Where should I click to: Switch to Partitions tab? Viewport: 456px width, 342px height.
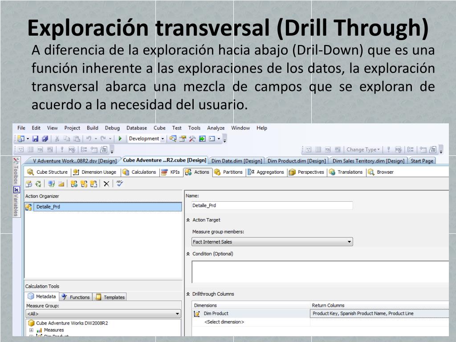pyautogui.click(x=228, y=172)
